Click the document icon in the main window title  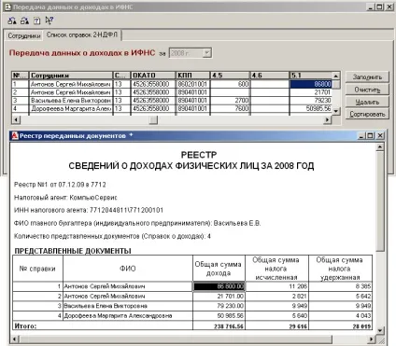point(8,7)
